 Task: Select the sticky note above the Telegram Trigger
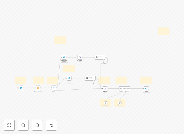coord(21,80)
